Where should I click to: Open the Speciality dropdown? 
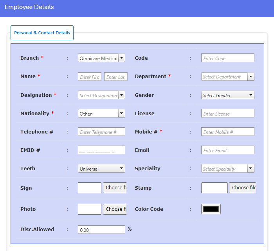click(x=228, y=169)
